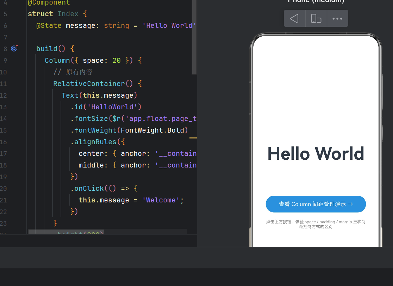Click the hint text below the blue button
The height and width of the screenshot is (286, 393).
316,224
